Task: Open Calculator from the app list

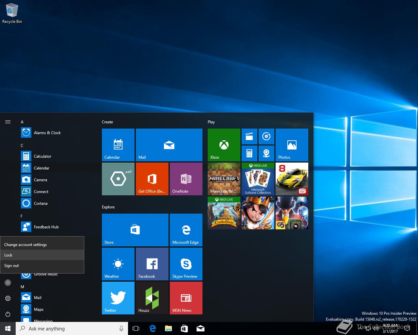Action: click(42, 156)
